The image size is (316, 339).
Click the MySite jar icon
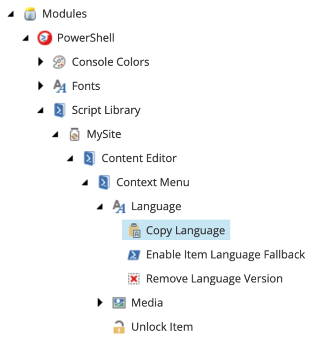75,134
